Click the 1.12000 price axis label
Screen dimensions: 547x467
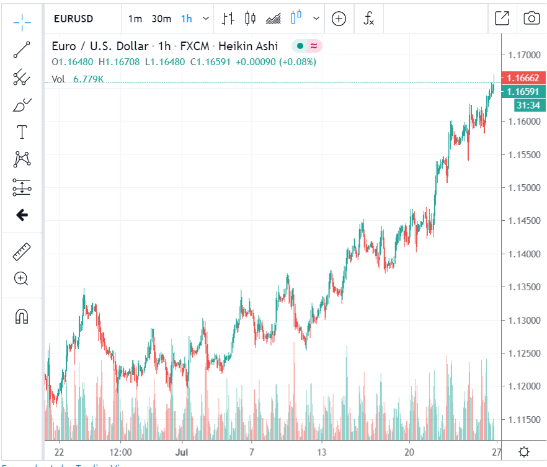[524, 386]
